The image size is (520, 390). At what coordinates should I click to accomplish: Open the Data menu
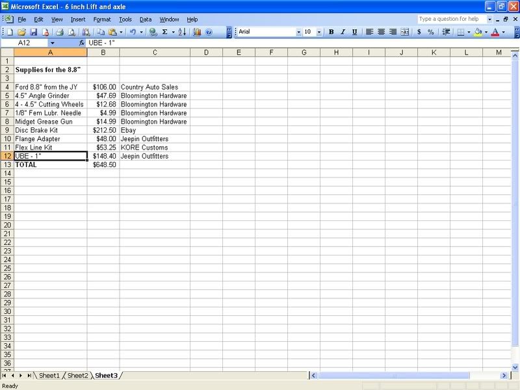point(145,19)
